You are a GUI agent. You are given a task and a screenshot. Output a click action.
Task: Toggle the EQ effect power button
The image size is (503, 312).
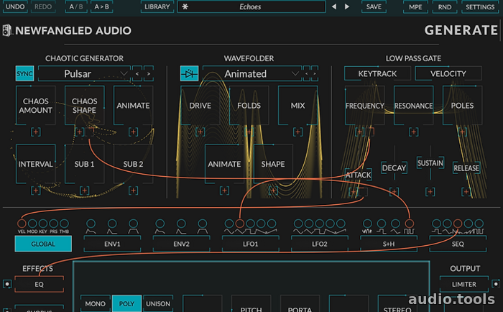(x=6, y=284)
